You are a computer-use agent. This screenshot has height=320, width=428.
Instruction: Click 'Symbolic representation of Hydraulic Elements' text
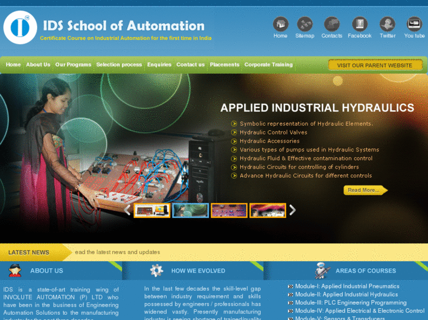(x=306, y=124)
